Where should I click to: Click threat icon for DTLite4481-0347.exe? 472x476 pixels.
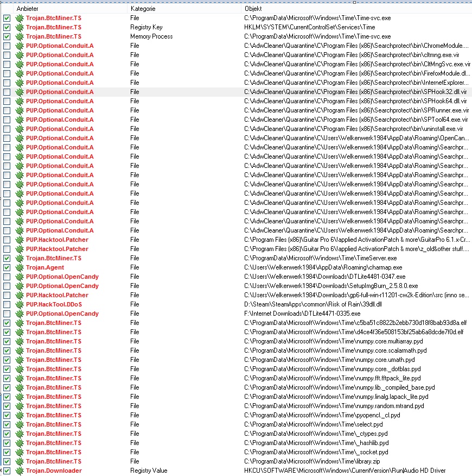point(20,277)
